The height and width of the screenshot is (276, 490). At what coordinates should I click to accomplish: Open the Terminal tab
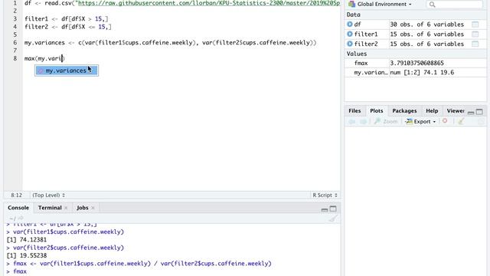tap(50, 208)
